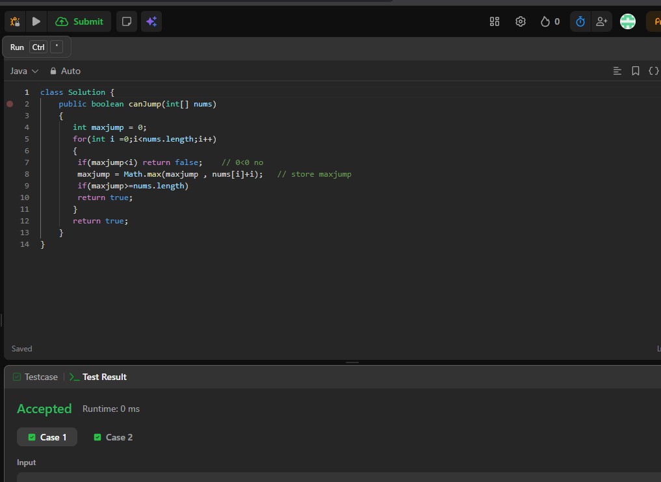Start the timer stopwatch icon
661x482 pixels.
click(x=580, y=21)
